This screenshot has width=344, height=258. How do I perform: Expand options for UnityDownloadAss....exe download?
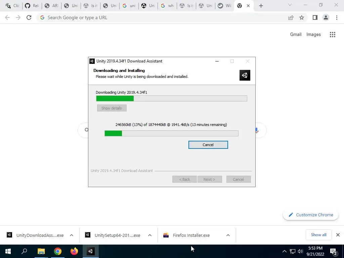pos(72,235)
